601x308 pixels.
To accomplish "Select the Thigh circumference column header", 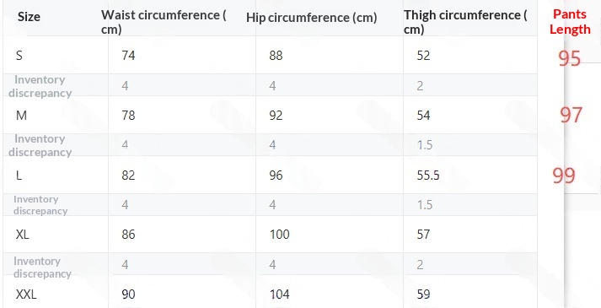I will click(465, 22).
